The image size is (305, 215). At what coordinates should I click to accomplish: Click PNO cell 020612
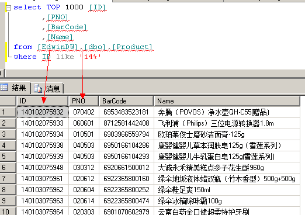pos(84,179)
